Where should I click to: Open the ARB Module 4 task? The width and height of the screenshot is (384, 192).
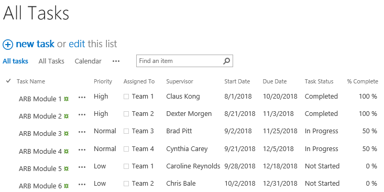pos(40,151)
